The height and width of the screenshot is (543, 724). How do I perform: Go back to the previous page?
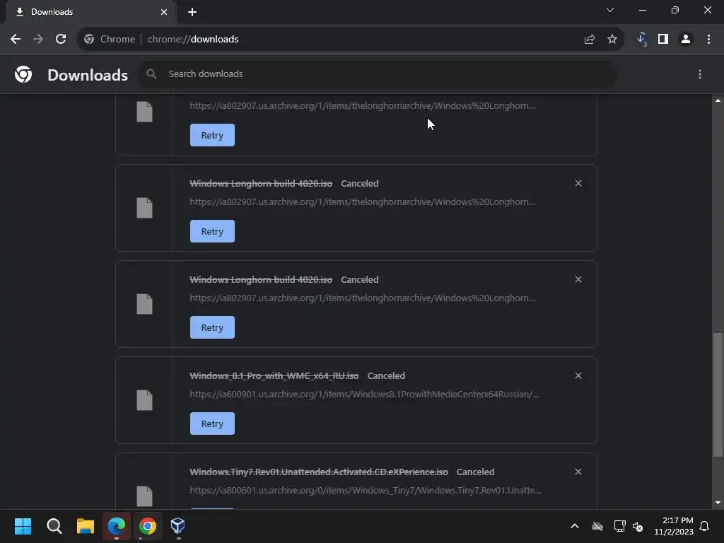pos(16,40)
